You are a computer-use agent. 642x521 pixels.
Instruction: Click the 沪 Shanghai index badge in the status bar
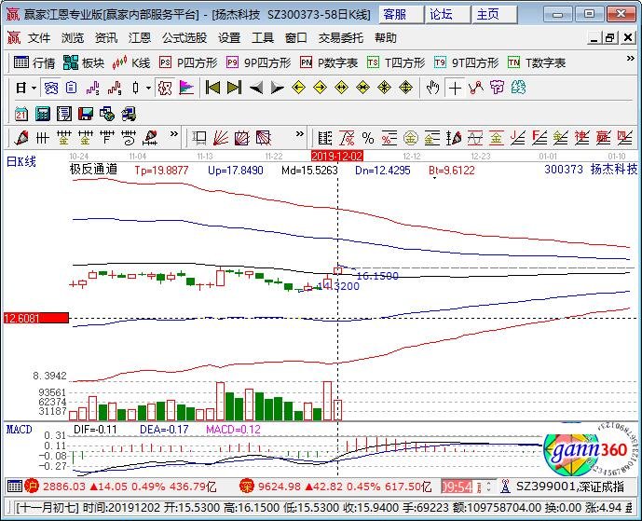31,487
